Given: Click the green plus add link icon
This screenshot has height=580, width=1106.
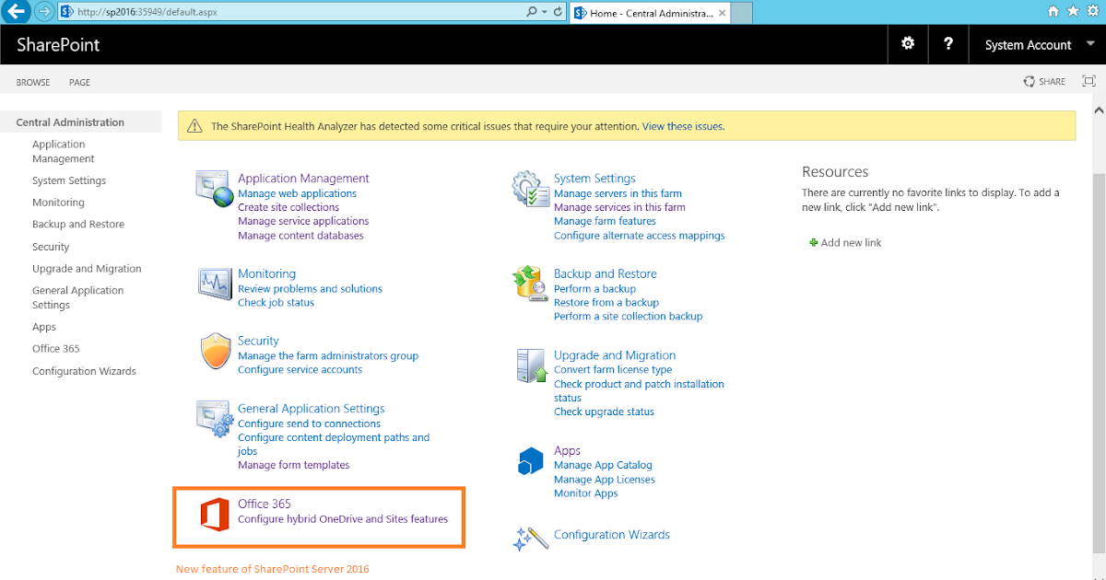Looking at the screenshot, I should [813, 243].
